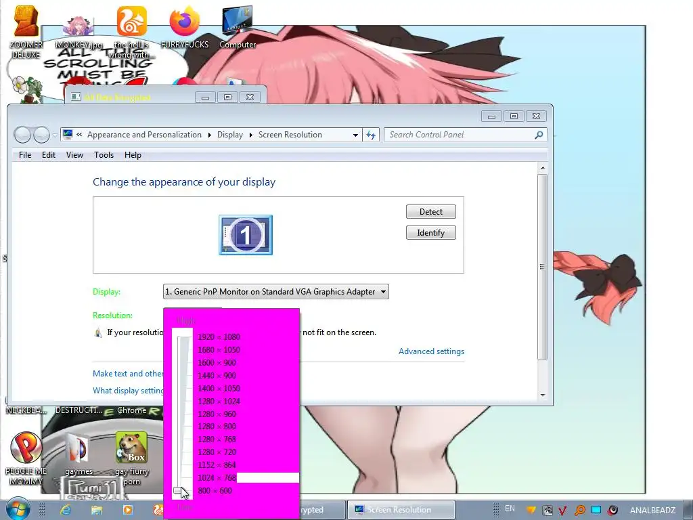Click the blue monitor tray icon
The image size is (693, 520).
tap(596, 510)
